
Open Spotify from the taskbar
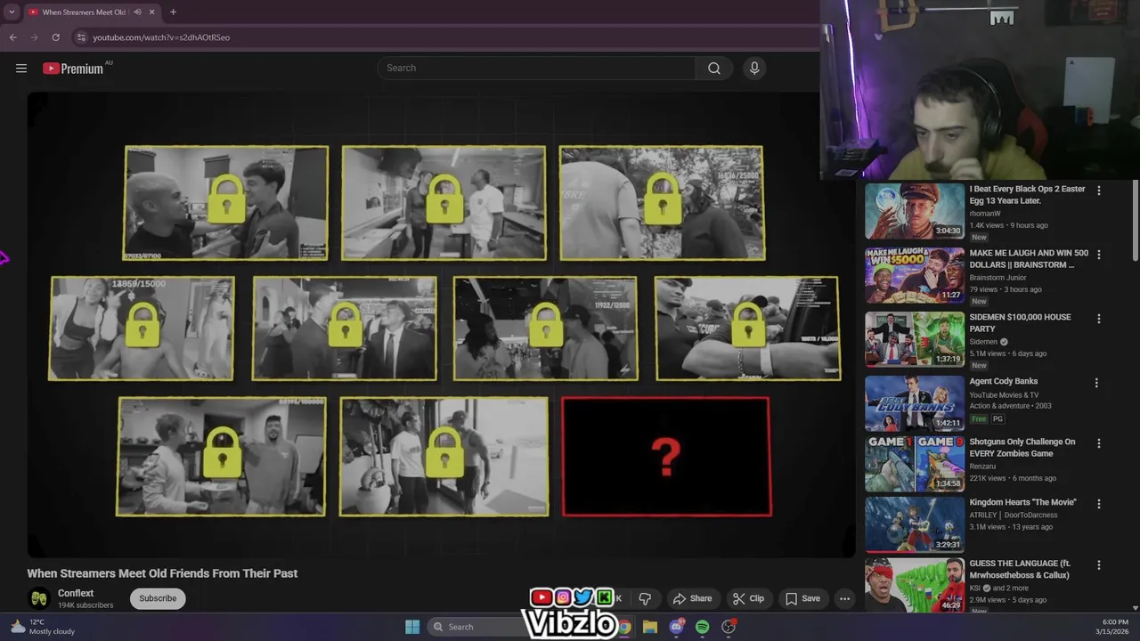[x=703, y=627]
